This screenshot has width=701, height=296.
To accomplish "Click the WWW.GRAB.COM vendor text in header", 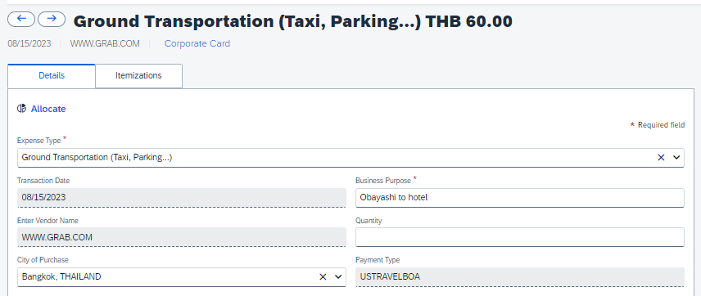I will pyautogui.click(x=105, y=44).
